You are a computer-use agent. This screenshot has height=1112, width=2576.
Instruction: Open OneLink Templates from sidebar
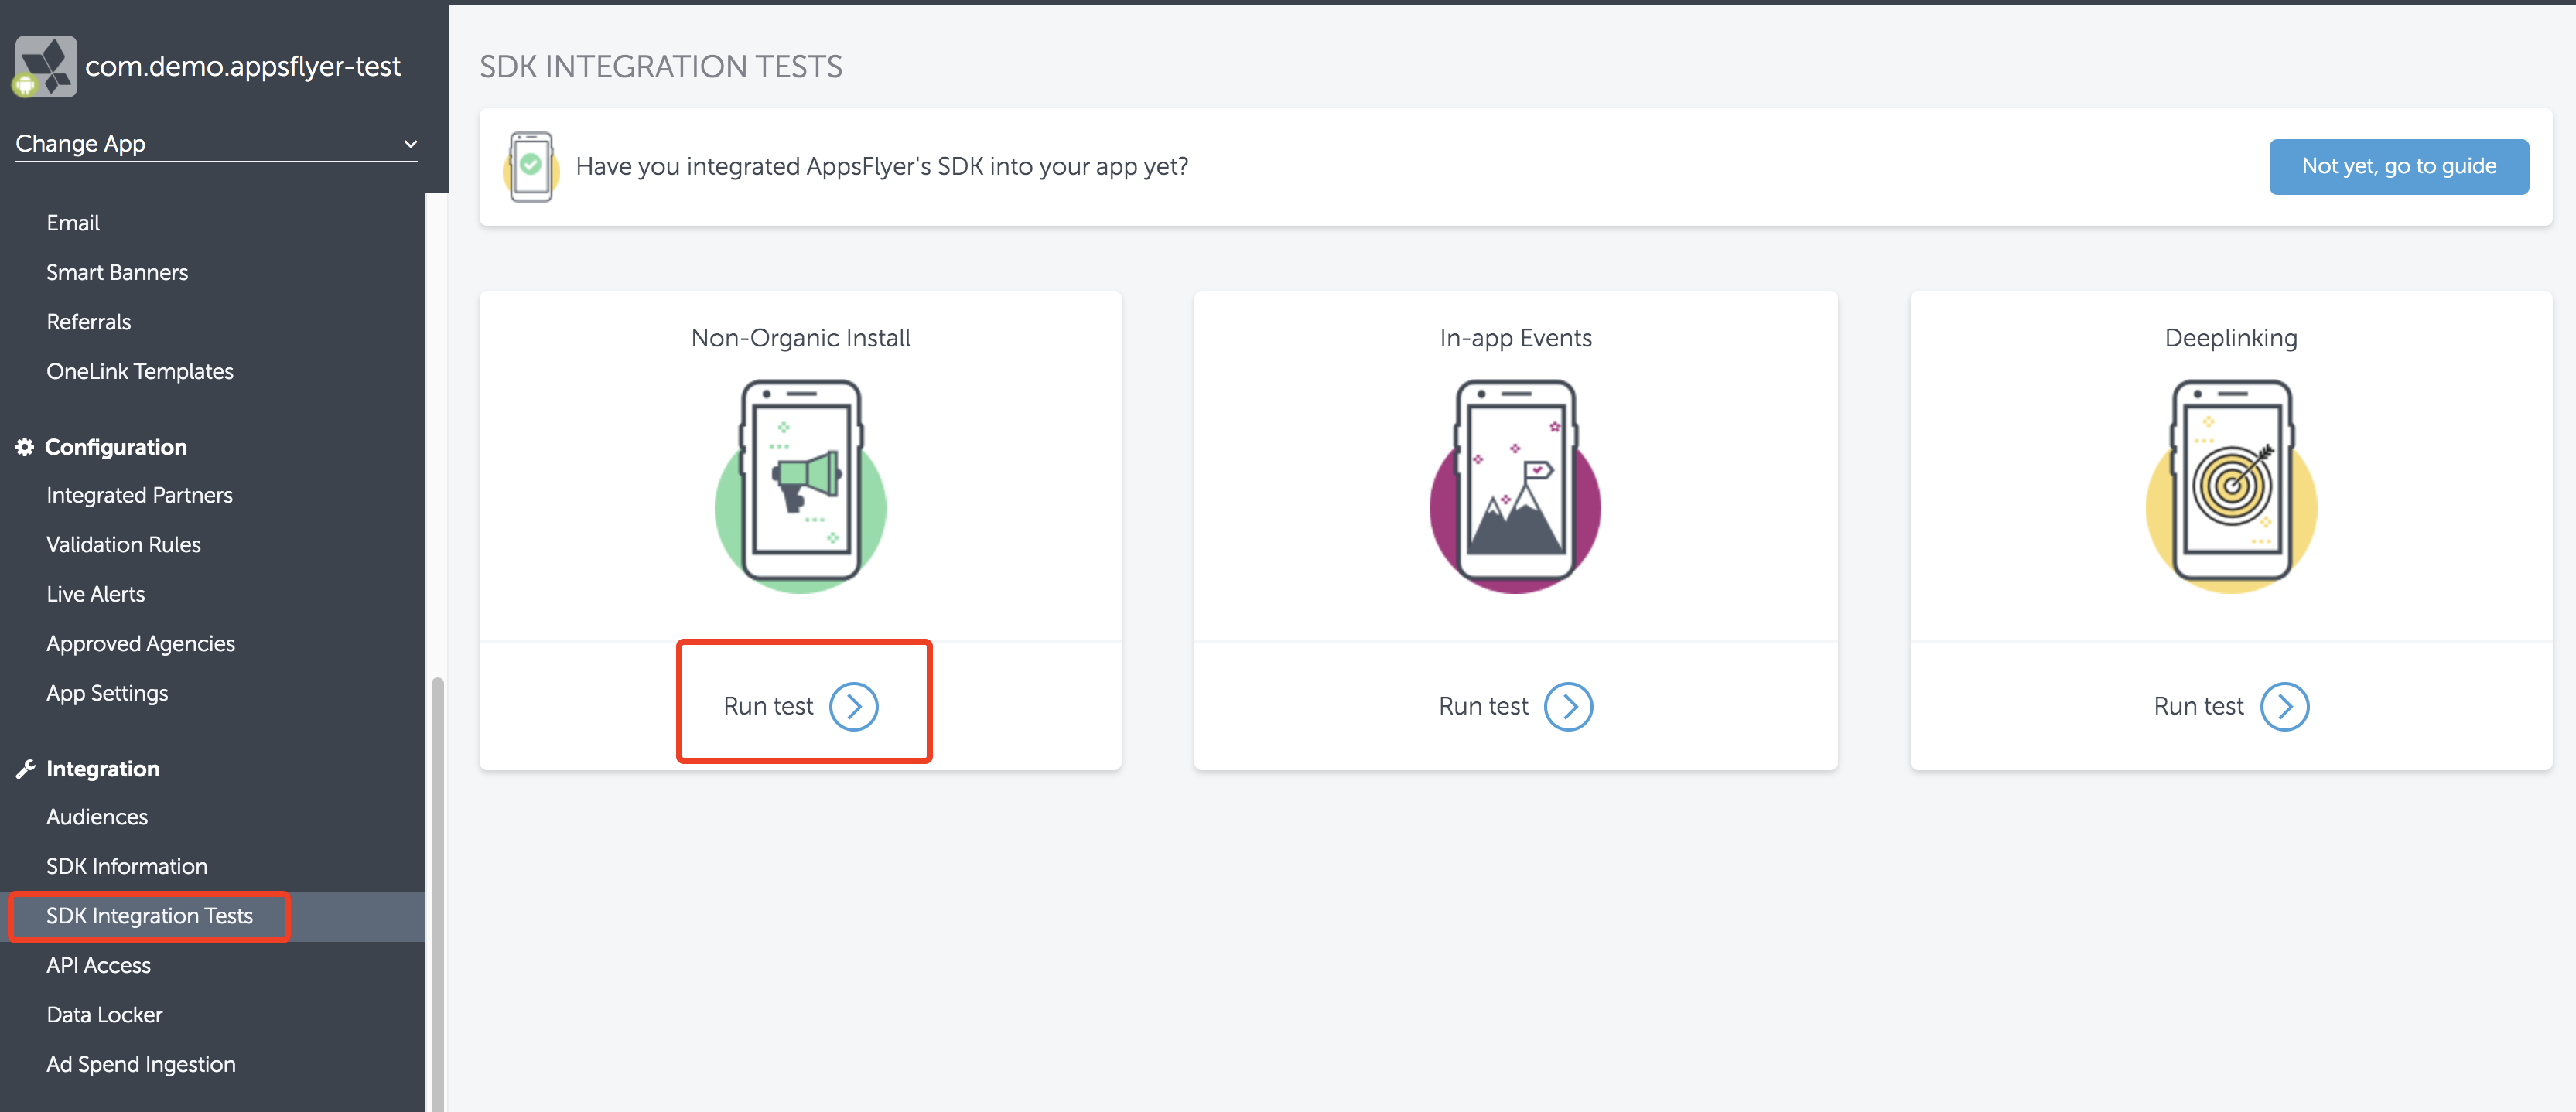pyautogui.click(x=140, y=371)
